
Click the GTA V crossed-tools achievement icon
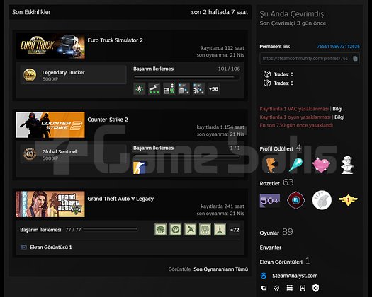point(191,230)
